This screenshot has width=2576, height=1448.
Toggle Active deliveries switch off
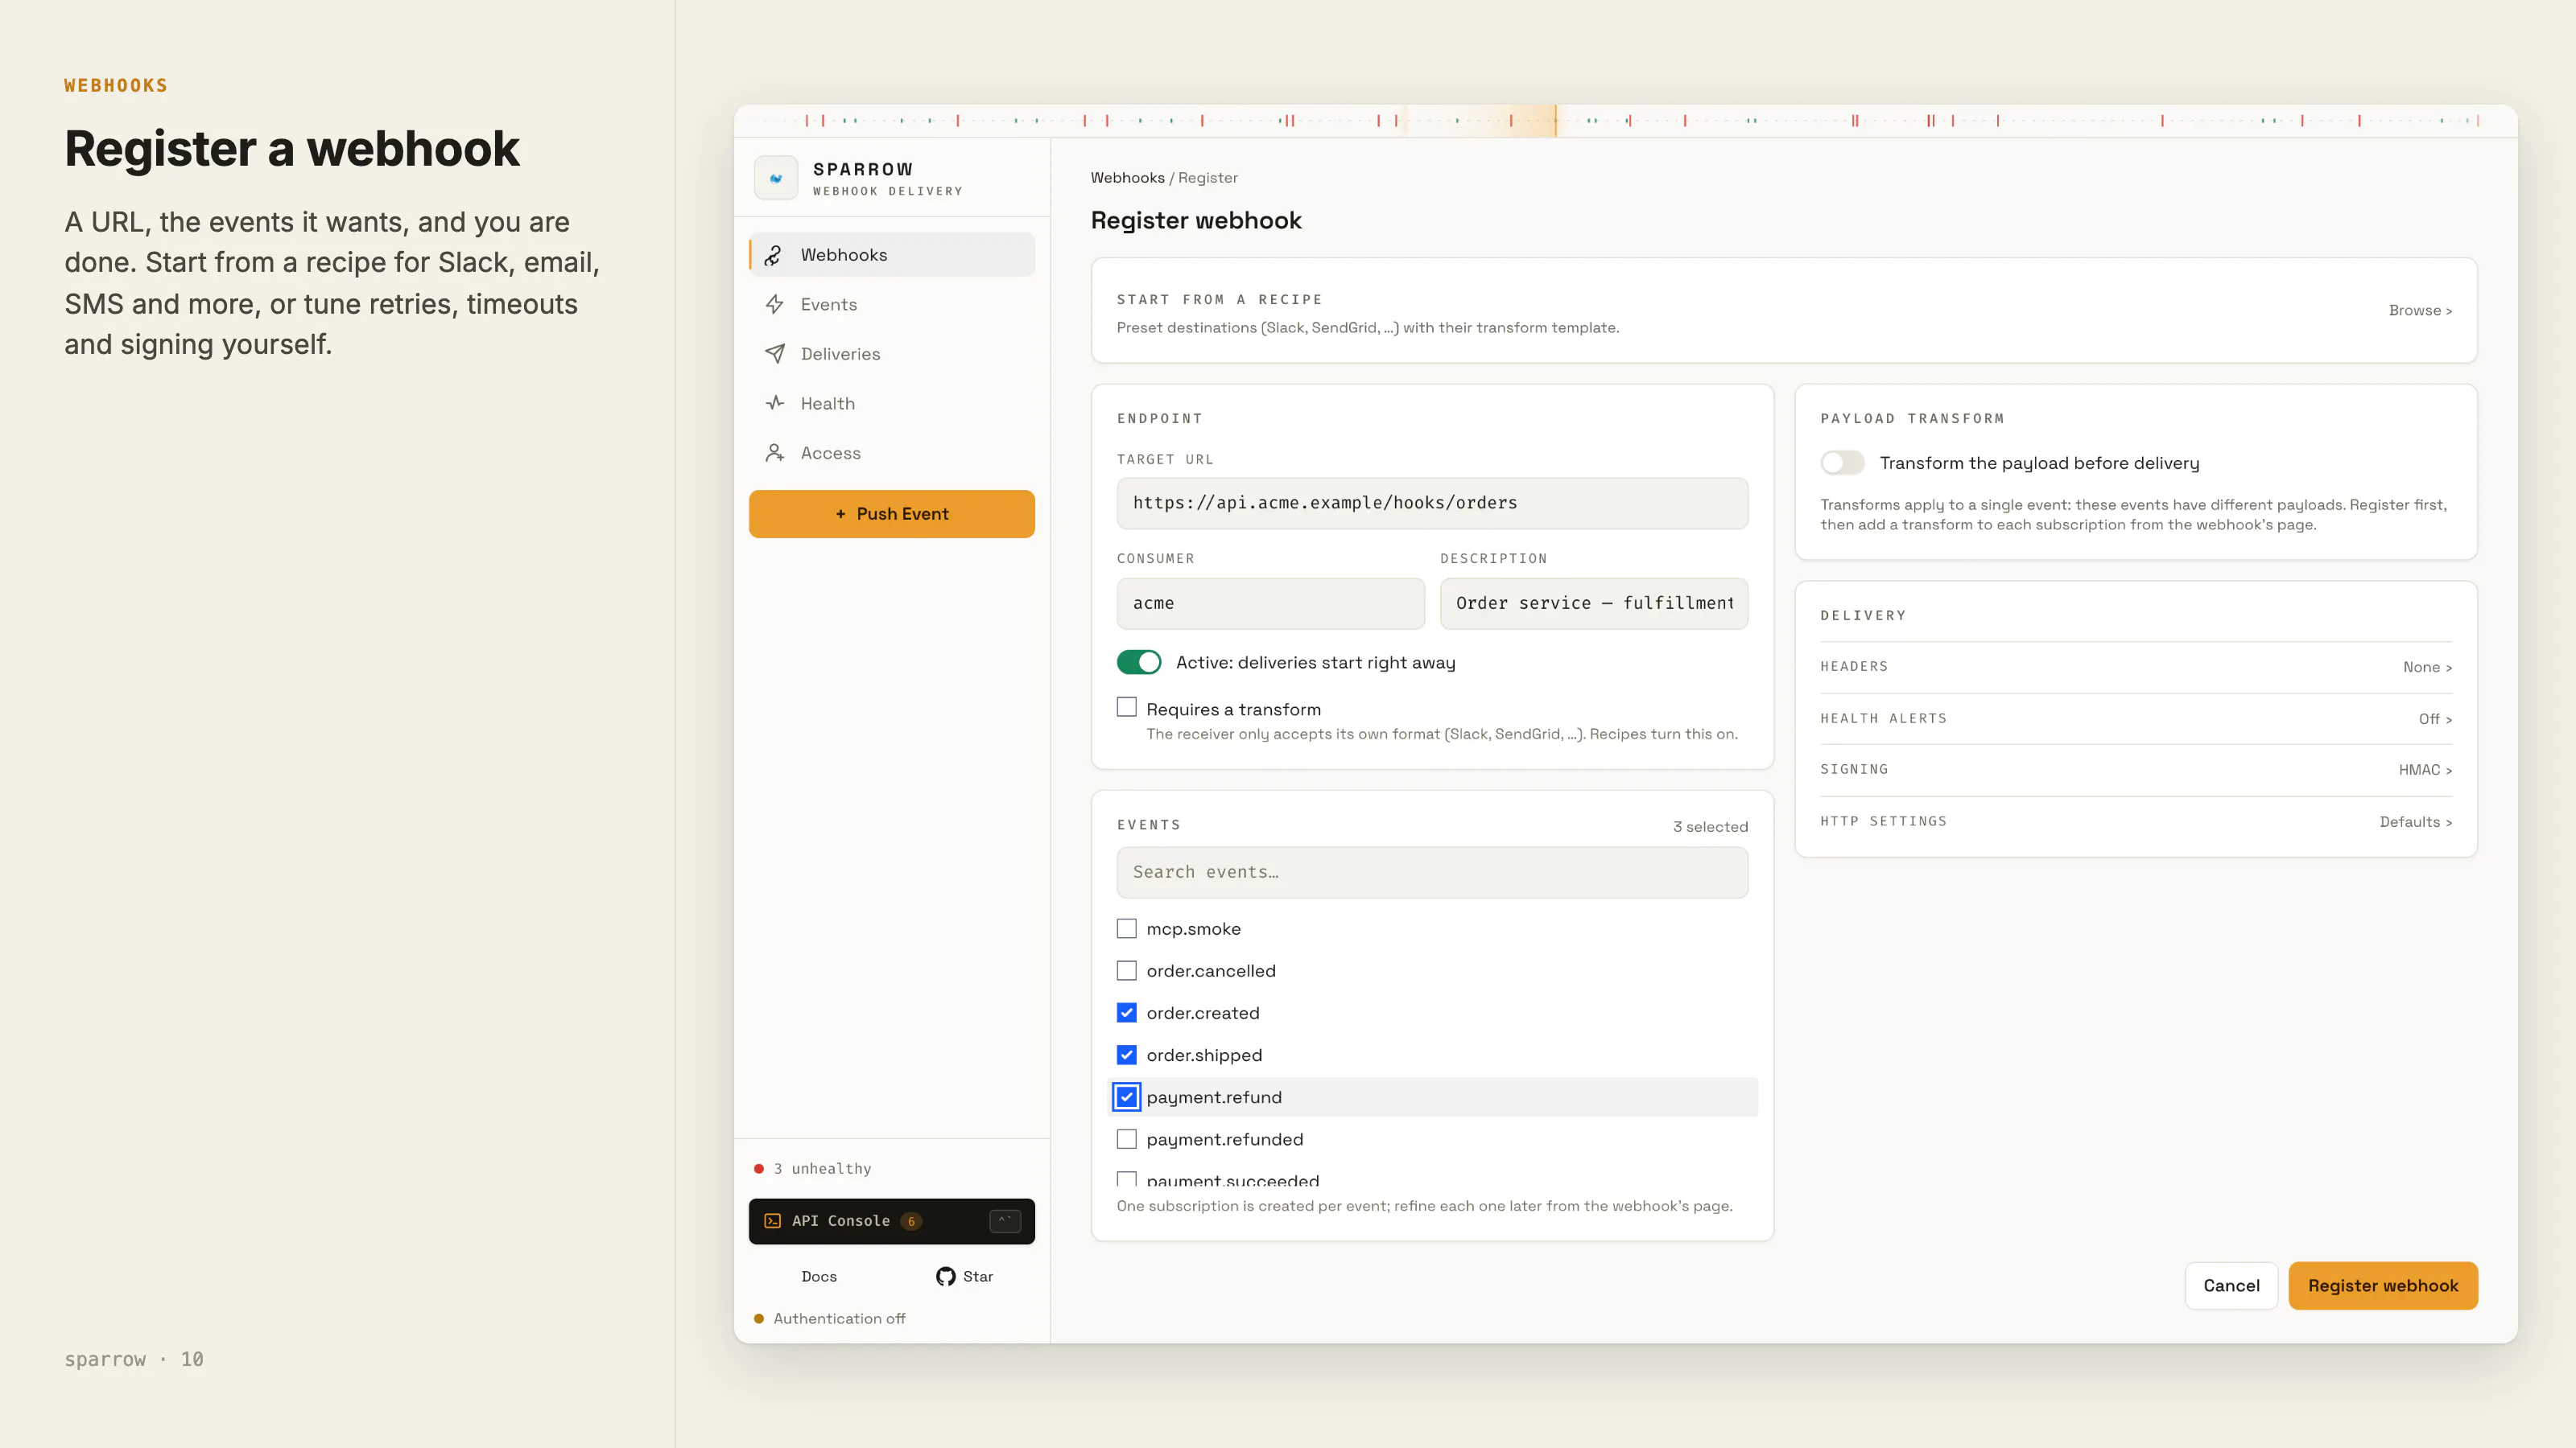point(1138,663)
